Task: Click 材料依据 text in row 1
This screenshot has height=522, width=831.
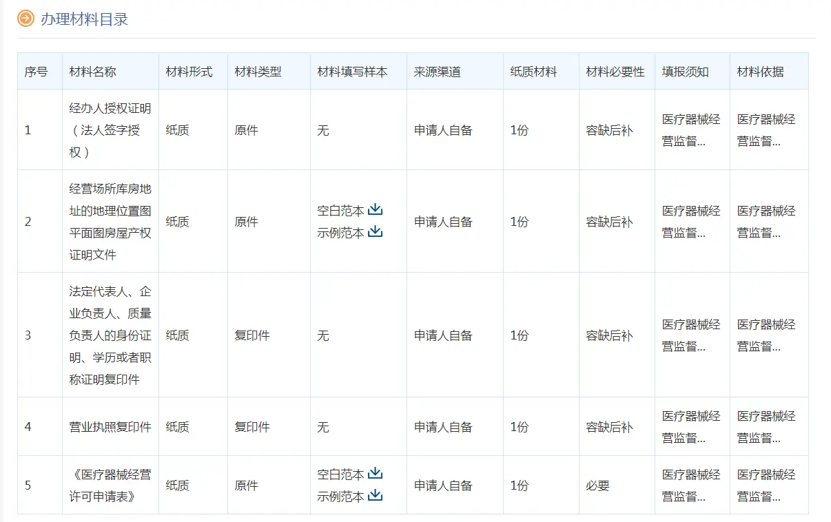Action: [766, 130]
